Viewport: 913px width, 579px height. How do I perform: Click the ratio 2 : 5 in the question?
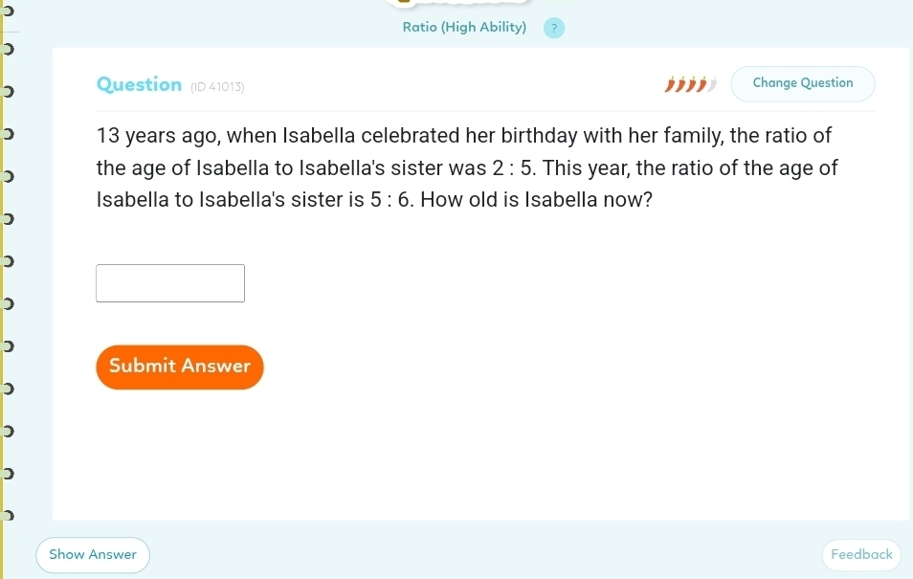coord(513,168)
